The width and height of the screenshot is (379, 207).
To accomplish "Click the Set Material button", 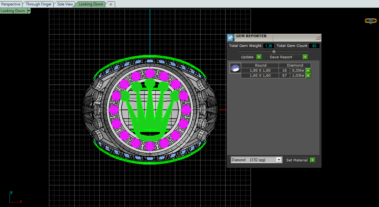I will (296, 160).
